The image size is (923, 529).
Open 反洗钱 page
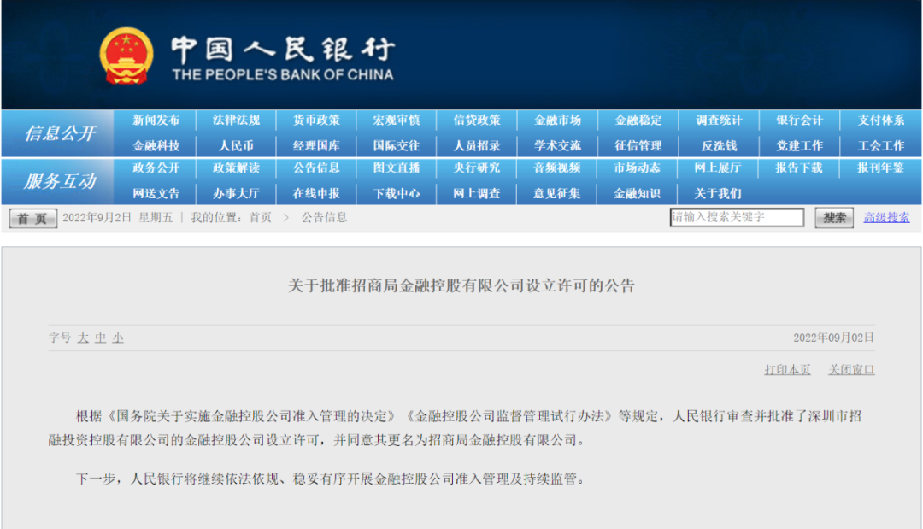[x=719, y=145]
